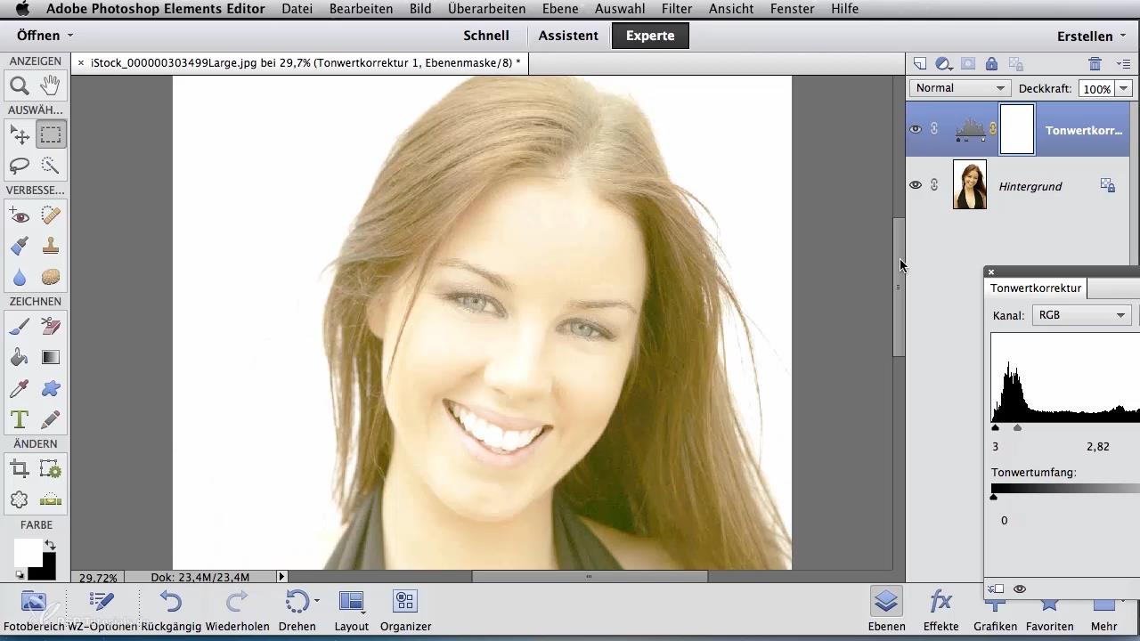Select the Blur (water drop) tool
Viewport: 1140px width, 641px height.
point(20,277)
